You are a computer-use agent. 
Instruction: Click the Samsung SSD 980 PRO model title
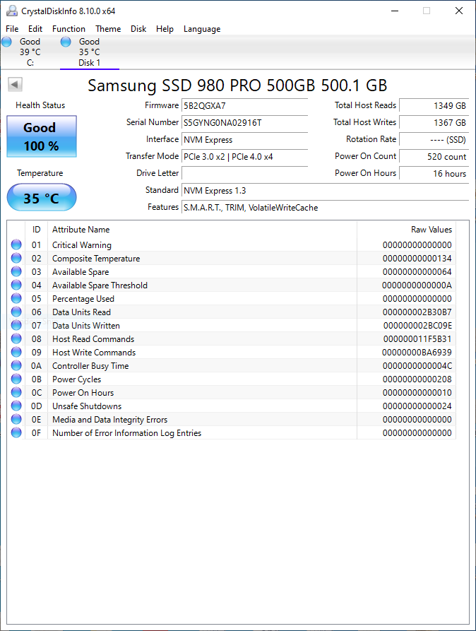[237, 85]
